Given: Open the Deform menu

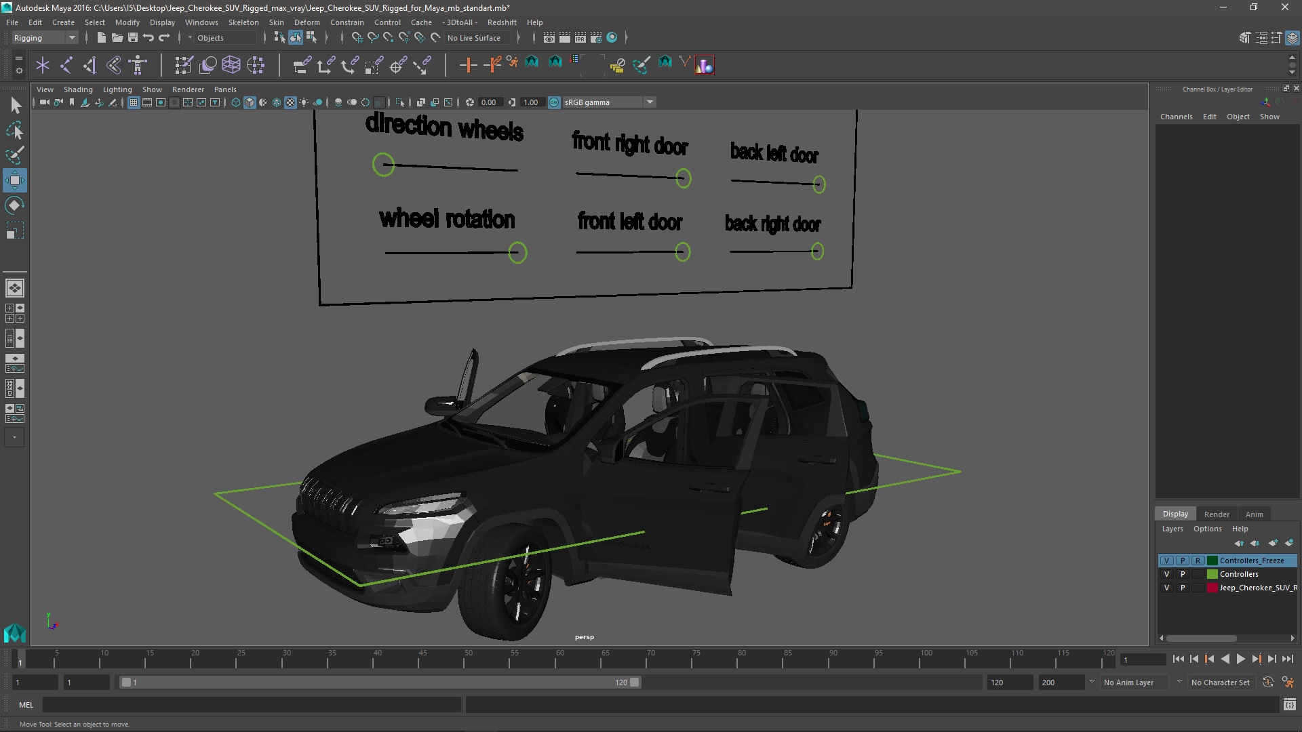Looking at the screenshot, I should click(307, 22).
